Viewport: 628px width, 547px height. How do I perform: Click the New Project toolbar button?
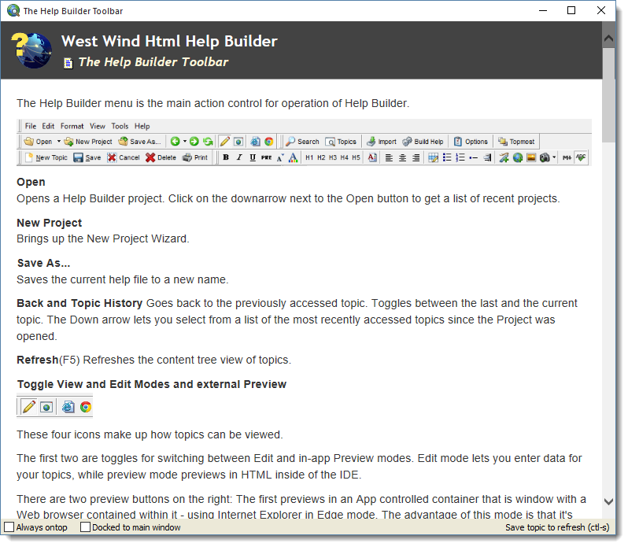click(x=88, y=142)
